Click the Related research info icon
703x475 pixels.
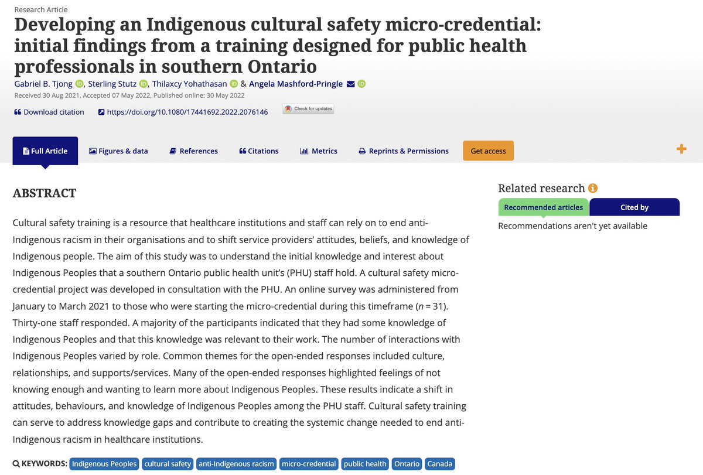click(x=593, y=188)
